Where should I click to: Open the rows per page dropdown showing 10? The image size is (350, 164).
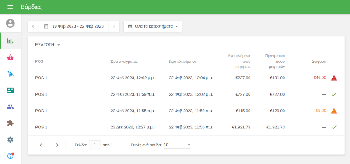[x=177, y=145]
